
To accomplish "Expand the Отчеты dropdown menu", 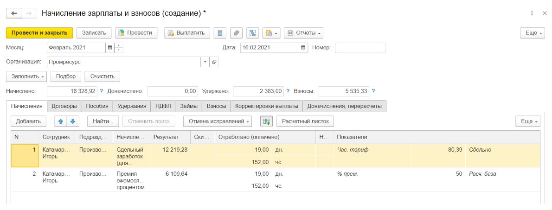I will [303, 33].
